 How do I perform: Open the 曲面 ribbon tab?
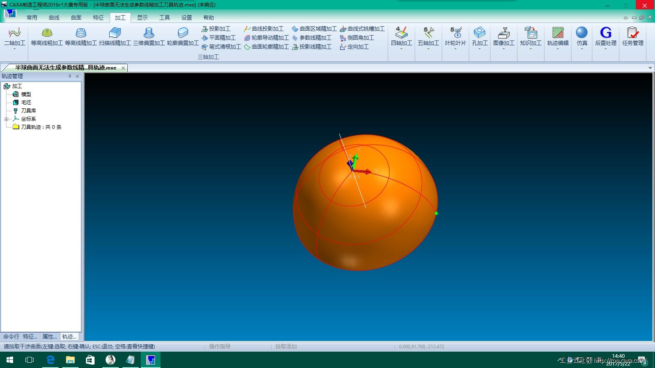pyautogui.click(x=76, y=18)
